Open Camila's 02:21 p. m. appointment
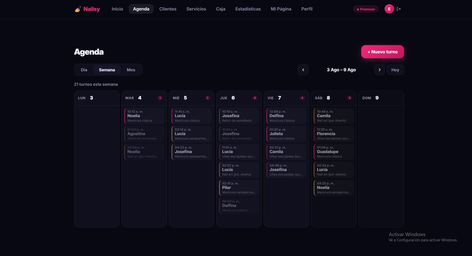This screenshot has width=472, height=256. [287, 152]
